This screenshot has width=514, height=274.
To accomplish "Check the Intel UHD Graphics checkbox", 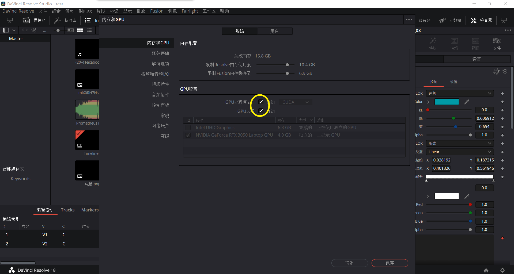I will (x=188, y=128).
